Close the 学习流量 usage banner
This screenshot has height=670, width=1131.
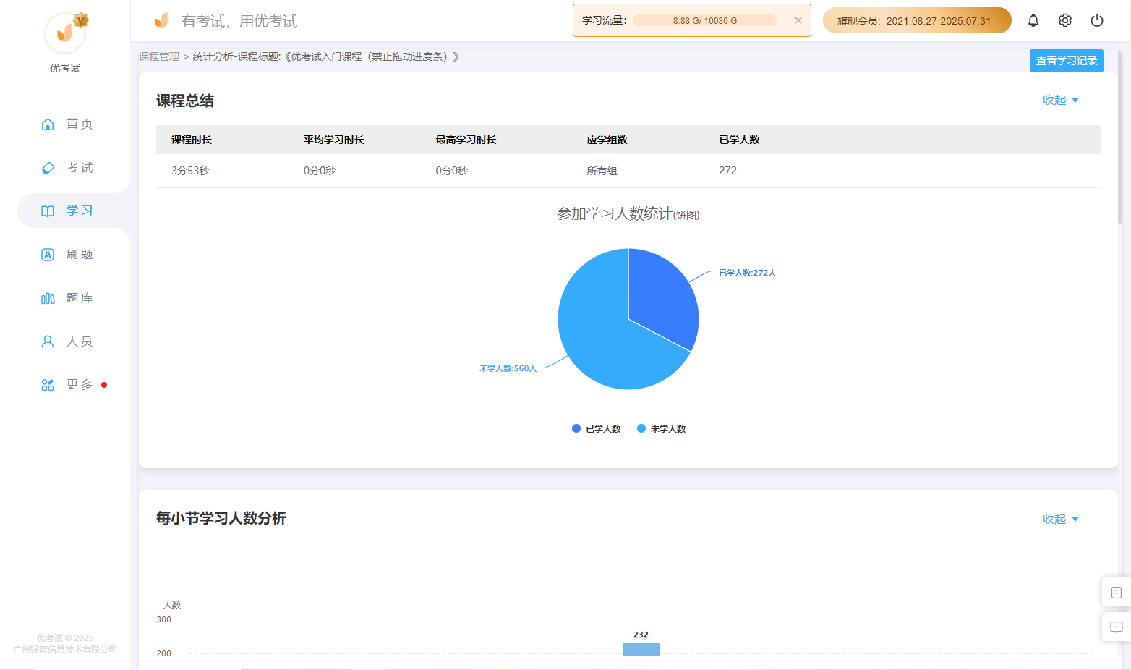coord(798,20)
